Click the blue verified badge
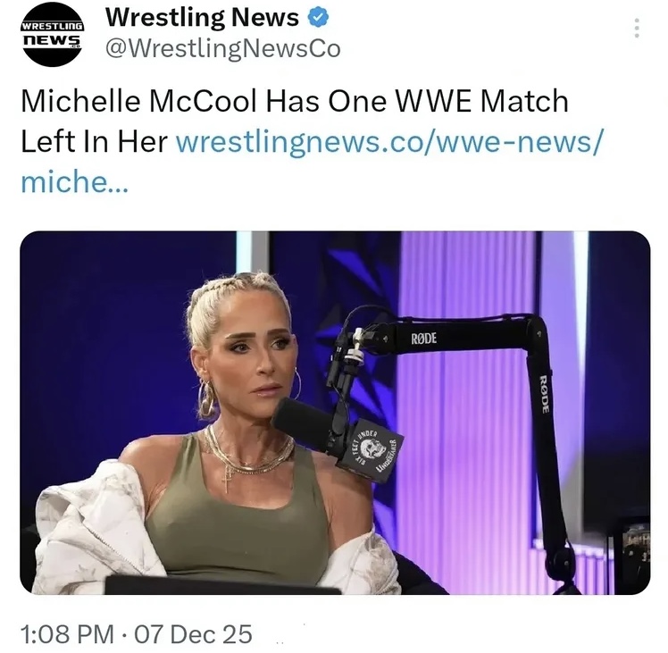Screen dimensions: 668x653 point(318,18)
